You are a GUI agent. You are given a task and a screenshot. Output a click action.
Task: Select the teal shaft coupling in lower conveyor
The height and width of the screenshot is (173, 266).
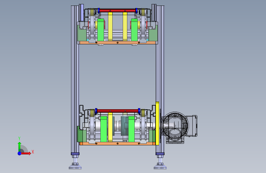pyautogui.click(x=125, y=126)
